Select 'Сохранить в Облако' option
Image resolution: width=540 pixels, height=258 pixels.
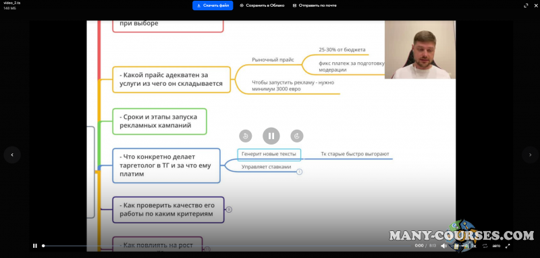tap(262, 5)
